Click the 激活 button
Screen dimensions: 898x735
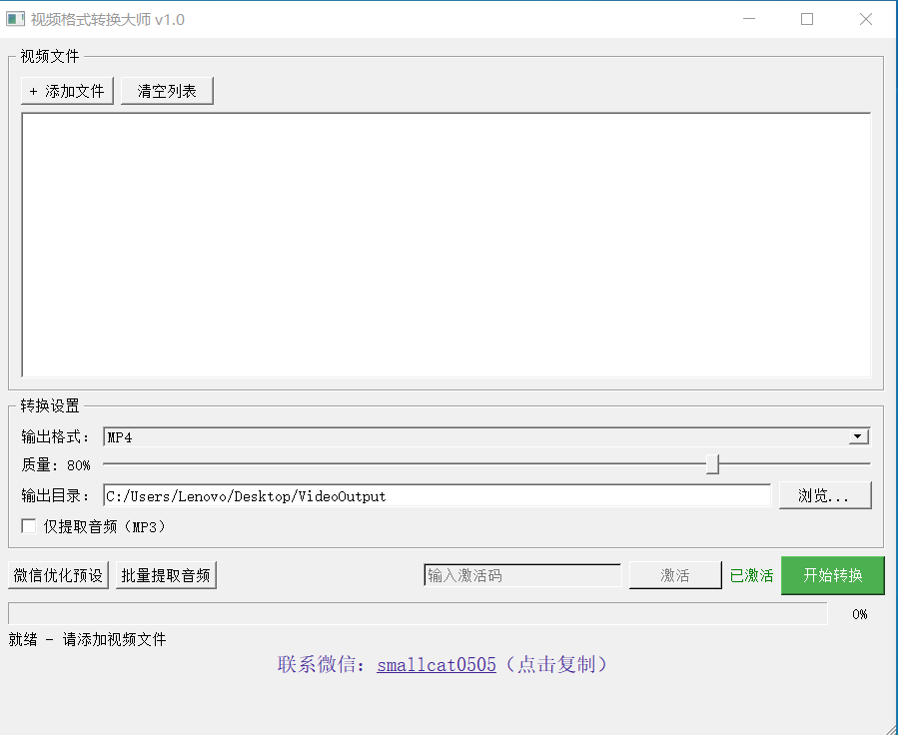(x=675, y=575)
